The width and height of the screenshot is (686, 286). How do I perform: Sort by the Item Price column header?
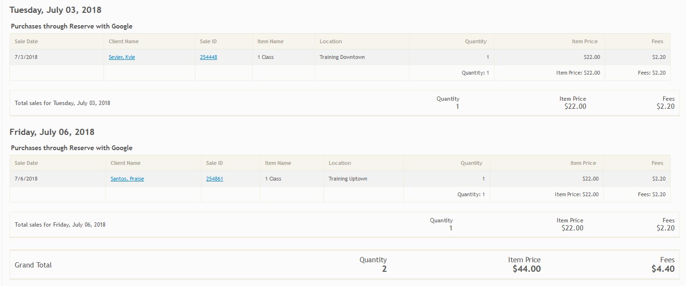pyautogui.click(x=584, y=41)
